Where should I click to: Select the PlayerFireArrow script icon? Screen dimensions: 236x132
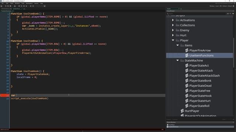pyautogui.click(x=187, y=50)
